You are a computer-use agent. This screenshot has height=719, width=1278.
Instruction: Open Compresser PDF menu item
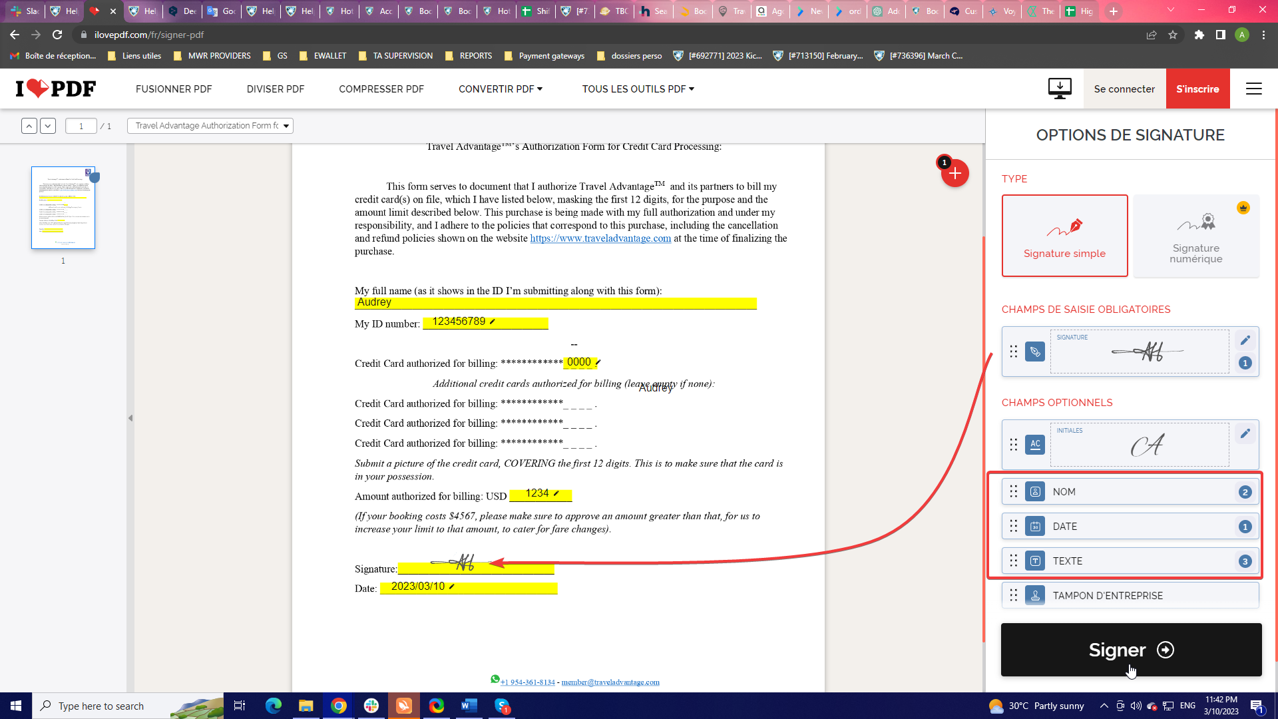coord(381,89)
